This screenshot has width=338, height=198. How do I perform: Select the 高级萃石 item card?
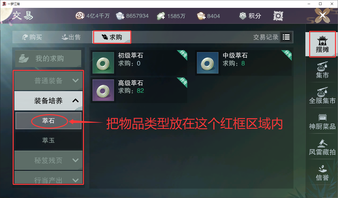coord(139,90)
